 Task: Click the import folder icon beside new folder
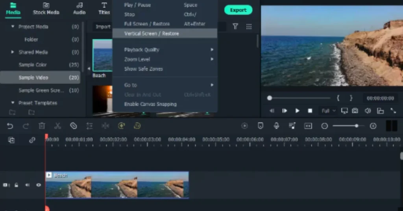[x=31, y=112]
